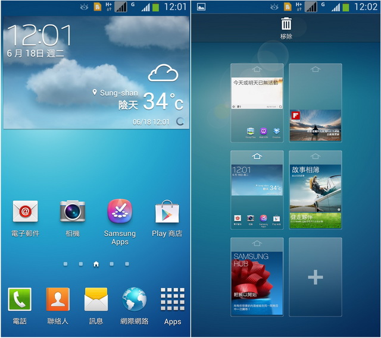The image size is (381, 338).
Task: Open the 電話 phone dialer
Action: 20,299
